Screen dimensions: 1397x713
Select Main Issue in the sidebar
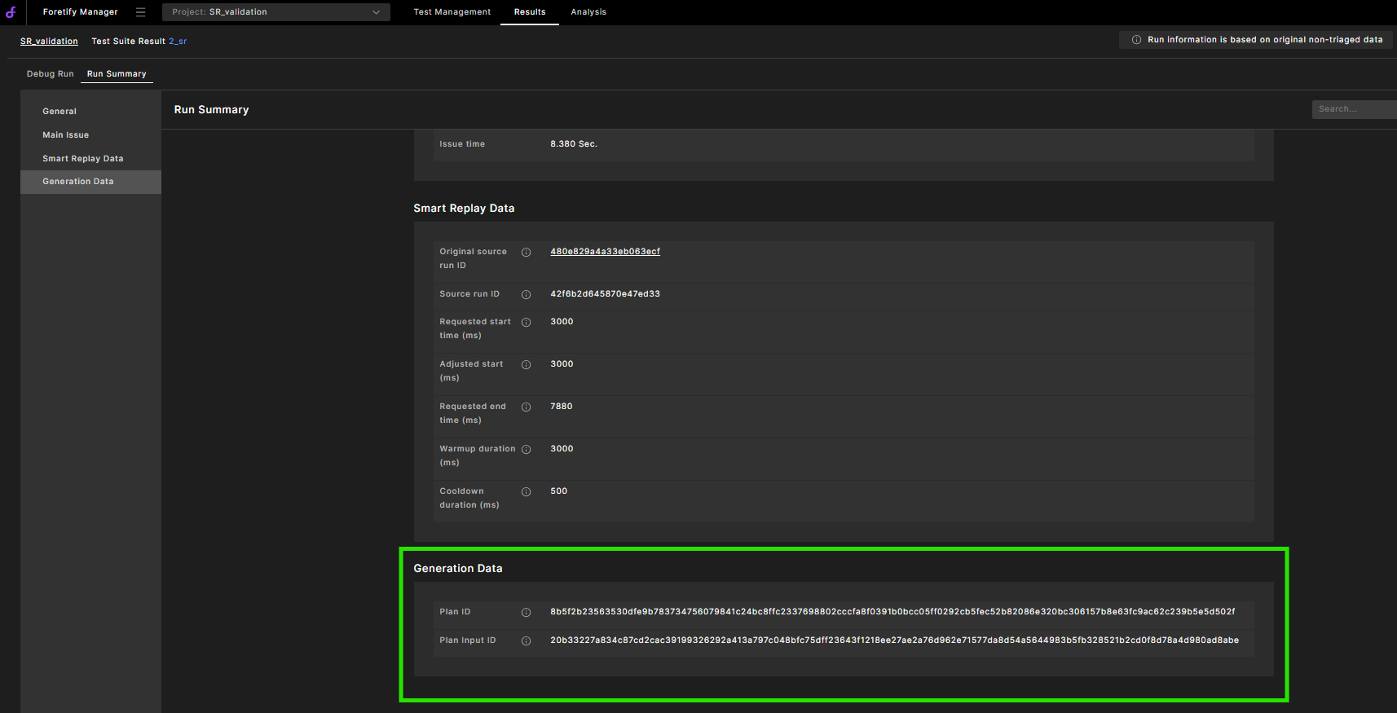point(65,135)
